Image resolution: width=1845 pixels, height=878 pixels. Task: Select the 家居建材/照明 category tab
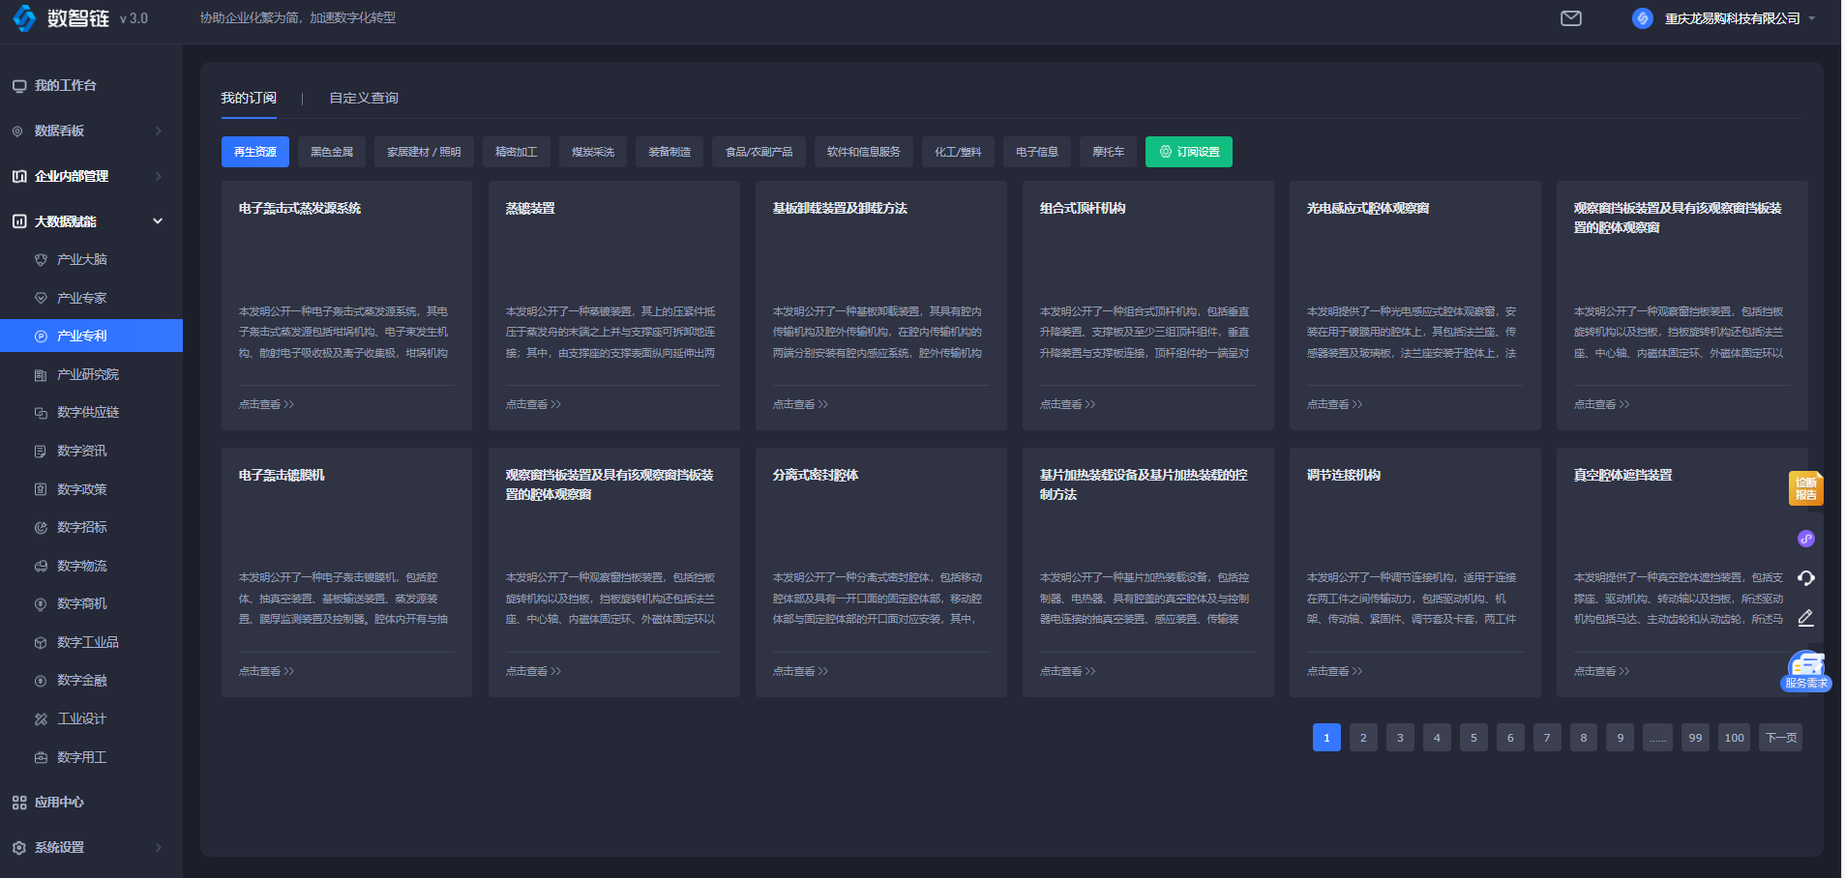pyautogui.click(x=424, y=152)
